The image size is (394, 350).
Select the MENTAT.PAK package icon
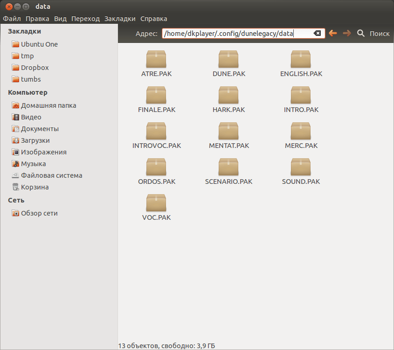point(228,131)
